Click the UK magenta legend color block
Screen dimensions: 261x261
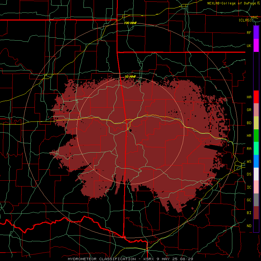click(256, 46)
